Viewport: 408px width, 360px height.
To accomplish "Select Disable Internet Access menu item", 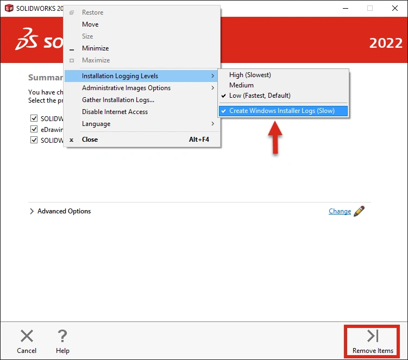I will pyautogui.click(x=141, y=112).
